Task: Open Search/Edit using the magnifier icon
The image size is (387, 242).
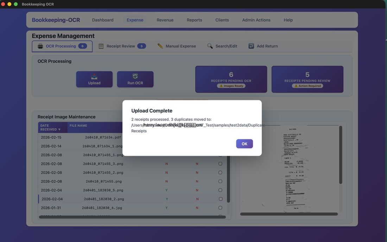Action: pos(210,46)
